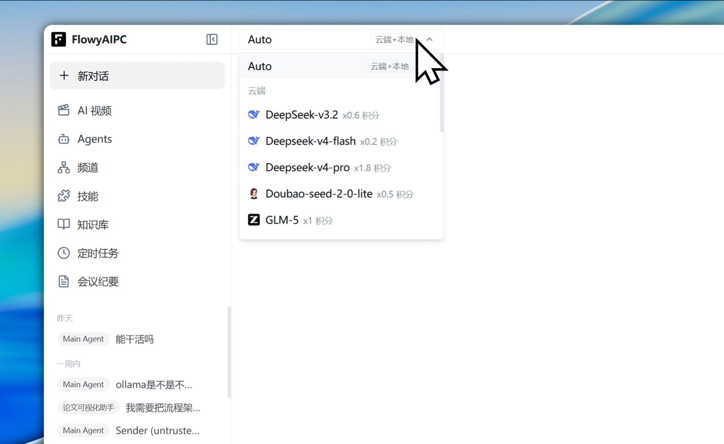
Task: Open conversation ollama是不是不...
Action: [x=154, y=385]
